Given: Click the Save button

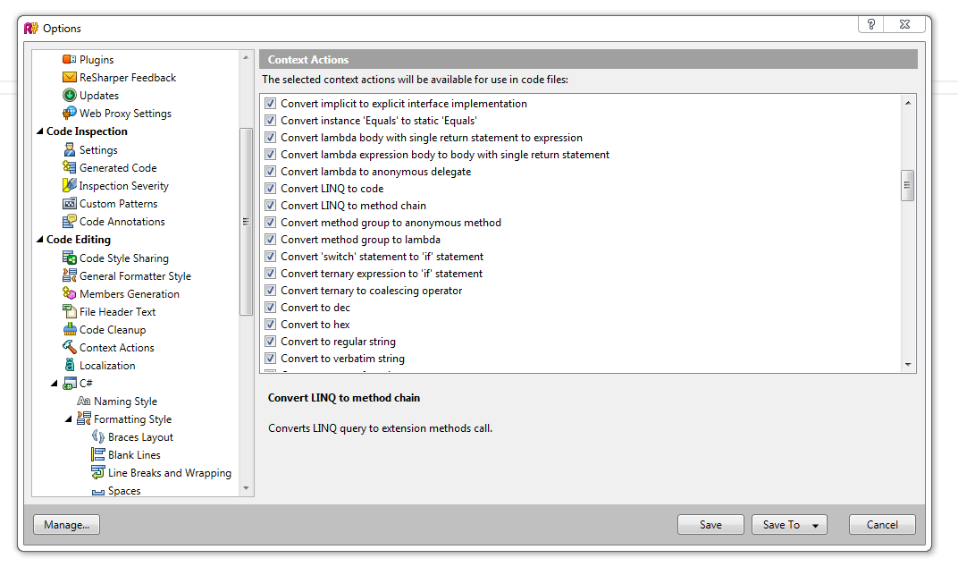Looking at the screenshot, I should pos(710,524).
